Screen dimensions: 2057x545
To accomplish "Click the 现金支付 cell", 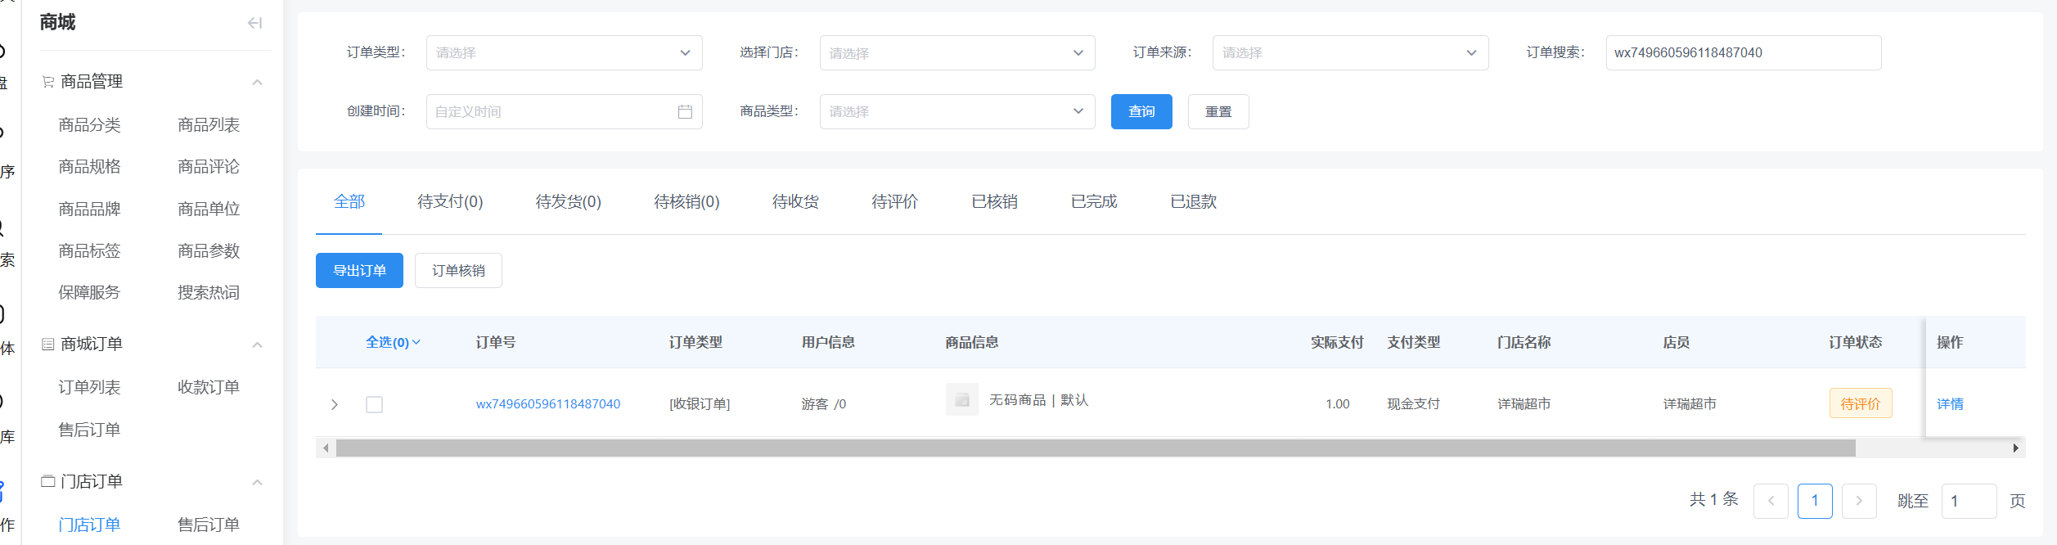I will pyautogui.click(x=1413, y=404).
